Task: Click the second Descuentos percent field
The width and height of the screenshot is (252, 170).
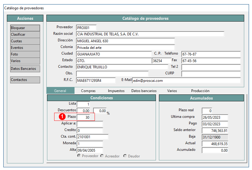Action: (100, 111)
